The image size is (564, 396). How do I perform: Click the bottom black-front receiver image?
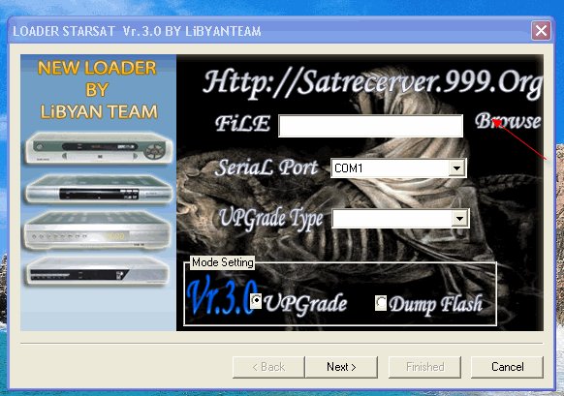click(97, 271)
